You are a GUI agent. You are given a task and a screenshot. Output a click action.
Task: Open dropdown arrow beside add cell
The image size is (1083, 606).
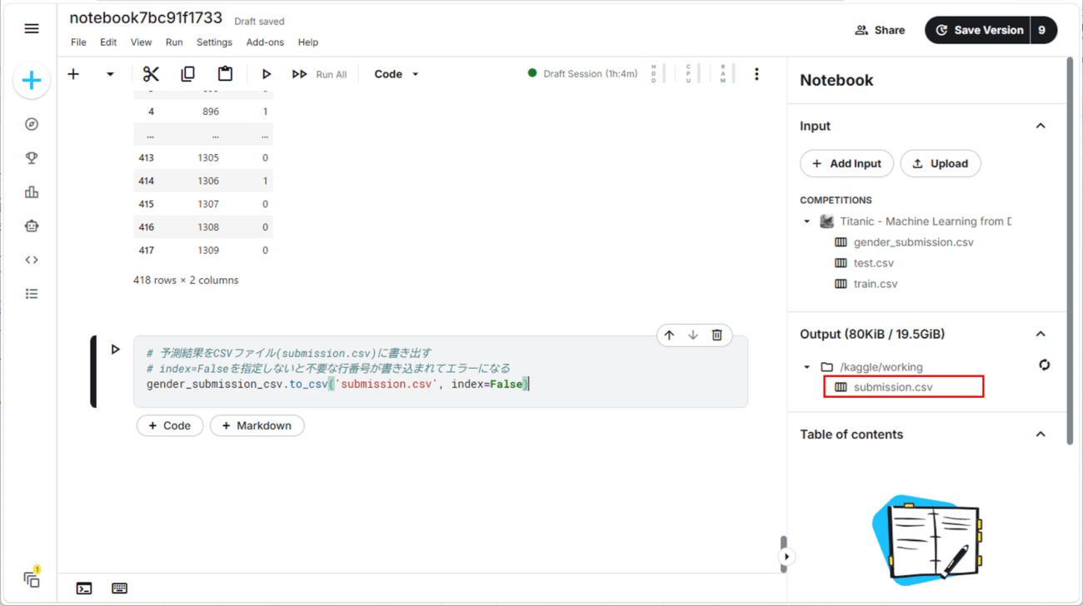(110, 74)
